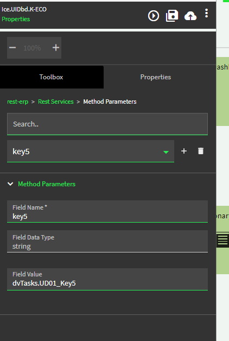Open the three-dot overflow menu
Viewport: 229px width, 341px height.
pos(206,13)
